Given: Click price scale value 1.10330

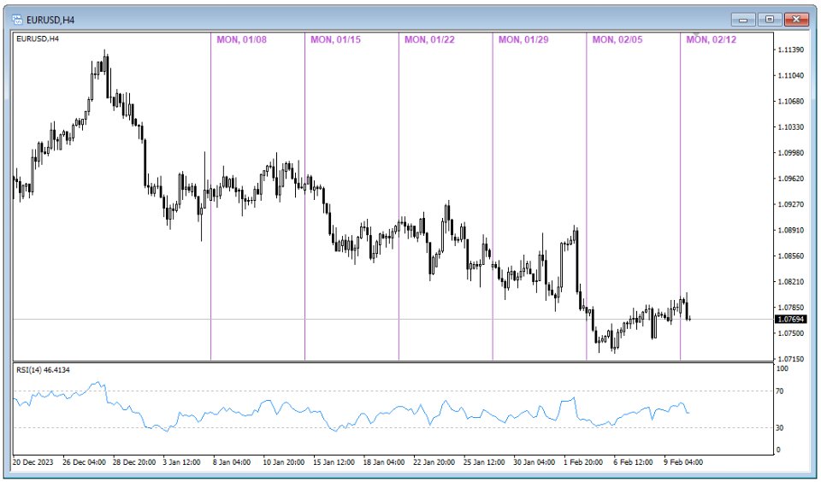Looking at the screenshot, I should pyautogui.click(x=790, y=127).
